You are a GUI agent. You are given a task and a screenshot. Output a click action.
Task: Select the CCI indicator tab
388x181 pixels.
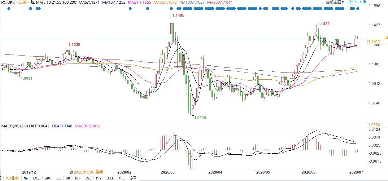click(58, 178)
